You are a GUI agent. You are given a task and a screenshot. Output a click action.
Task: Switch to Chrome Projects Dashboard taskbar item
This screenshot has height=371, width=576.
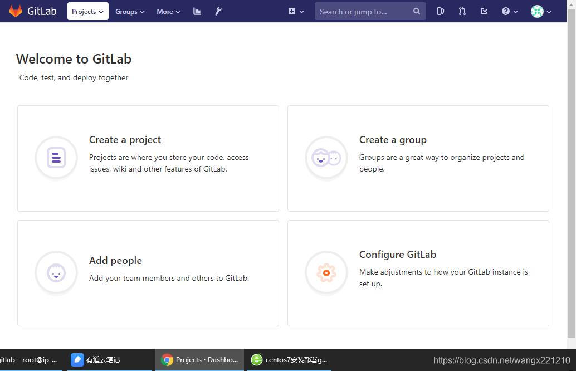click(x=199, y=360)
